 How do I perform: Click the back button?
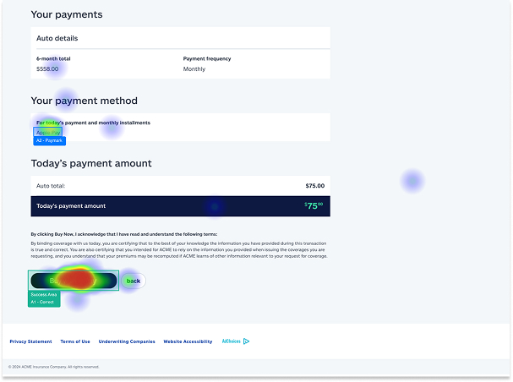point(134,281)
